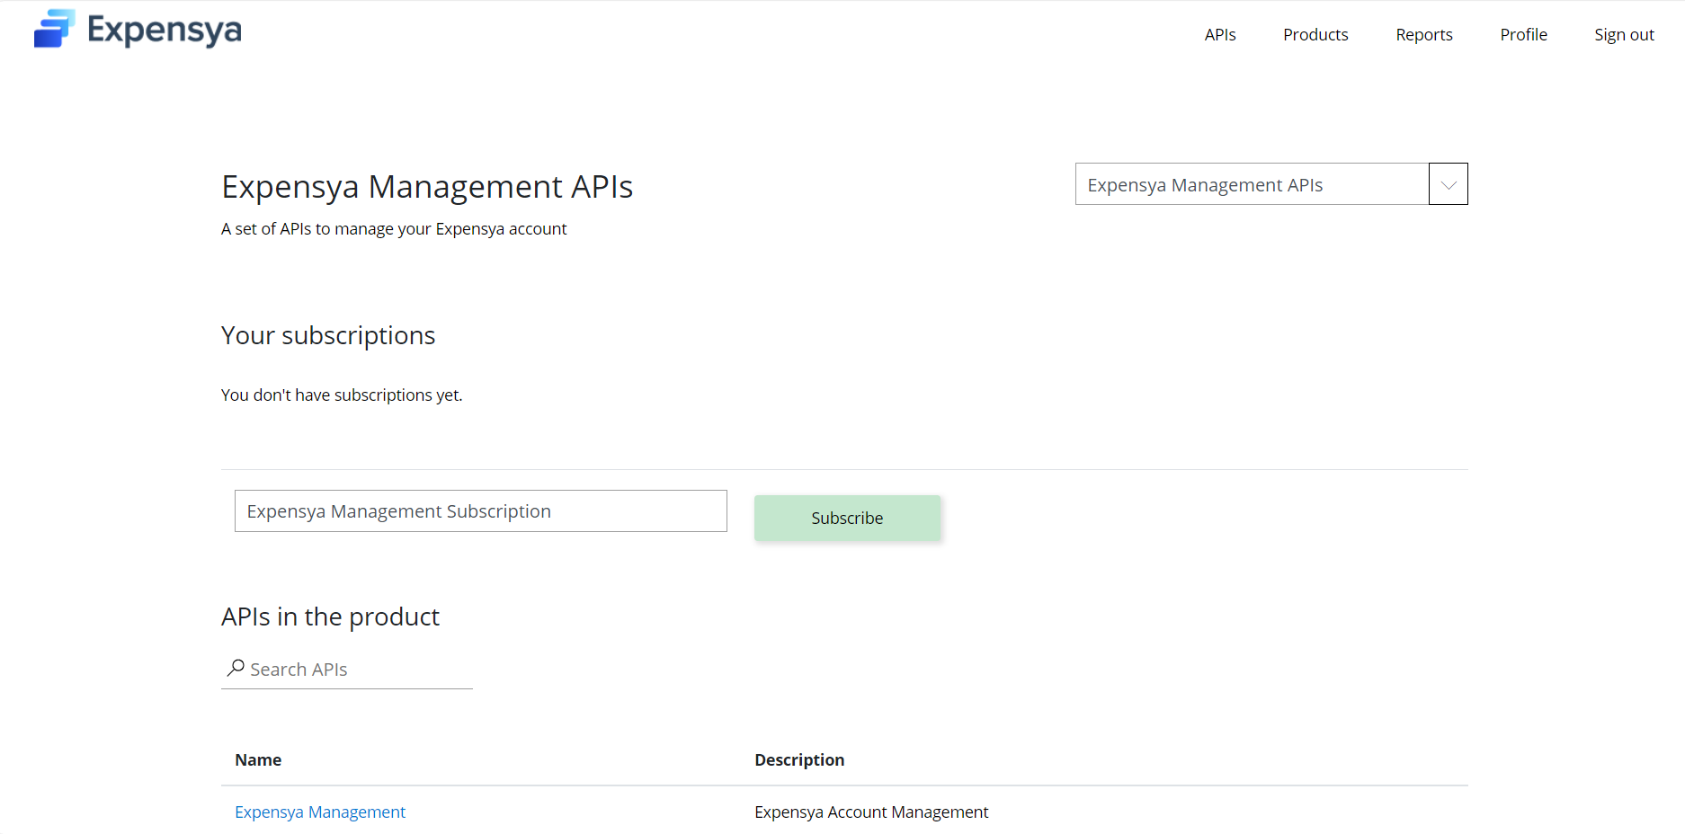Click the Description column header

pyautogui.click(x=798, y=760)
